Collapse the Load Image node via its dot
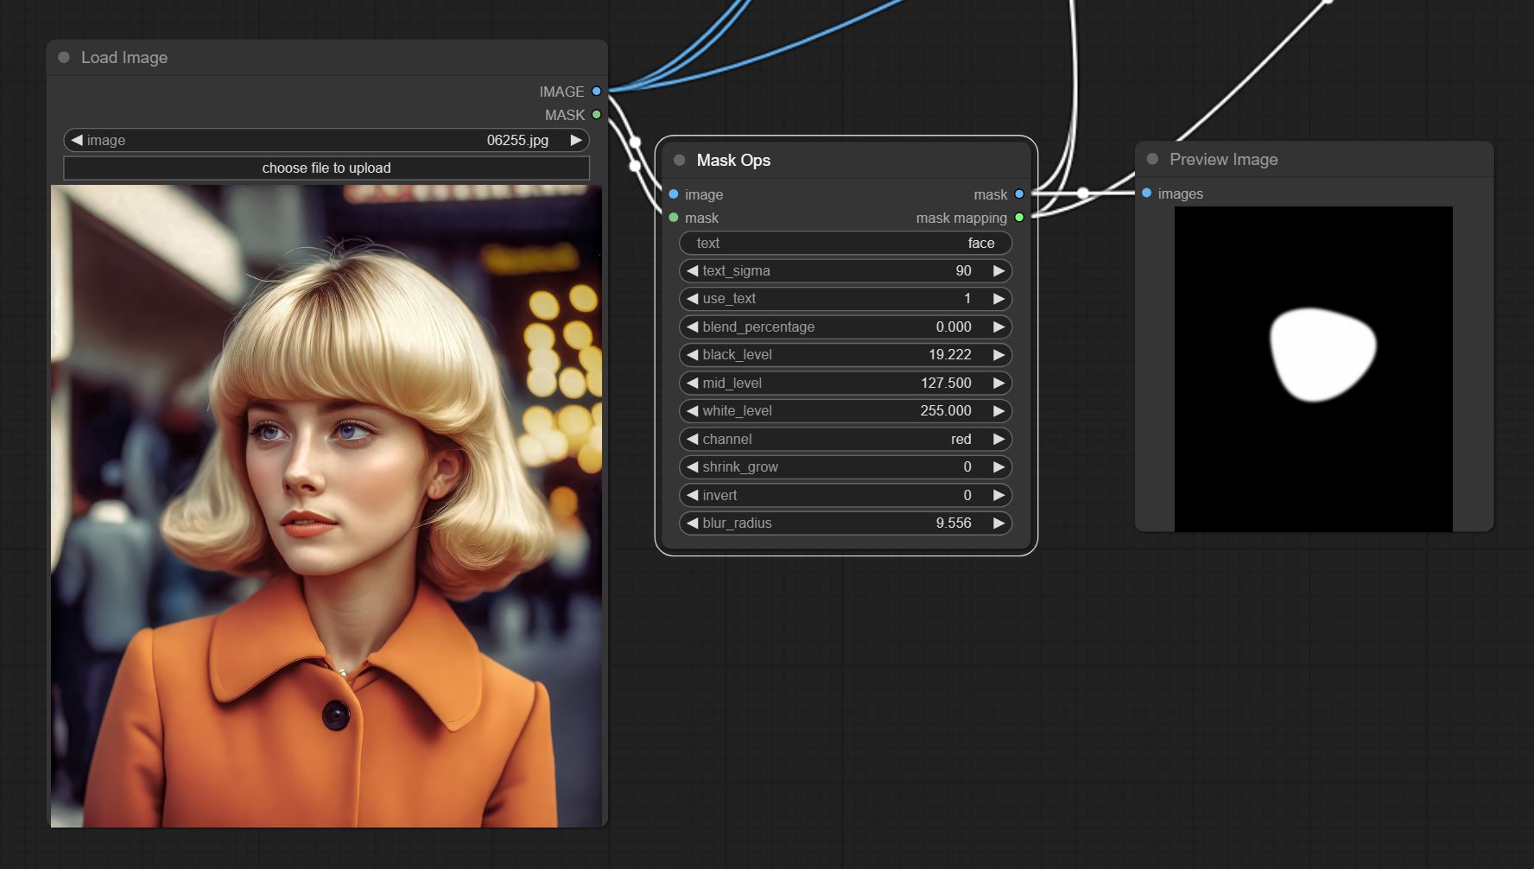Image resolution: width=1534 pixels, height=869 pixels. [x=64, y=57]
